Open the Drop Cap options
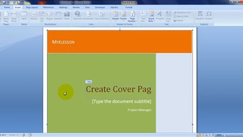 pyautogui.click(x=168, y=17)
